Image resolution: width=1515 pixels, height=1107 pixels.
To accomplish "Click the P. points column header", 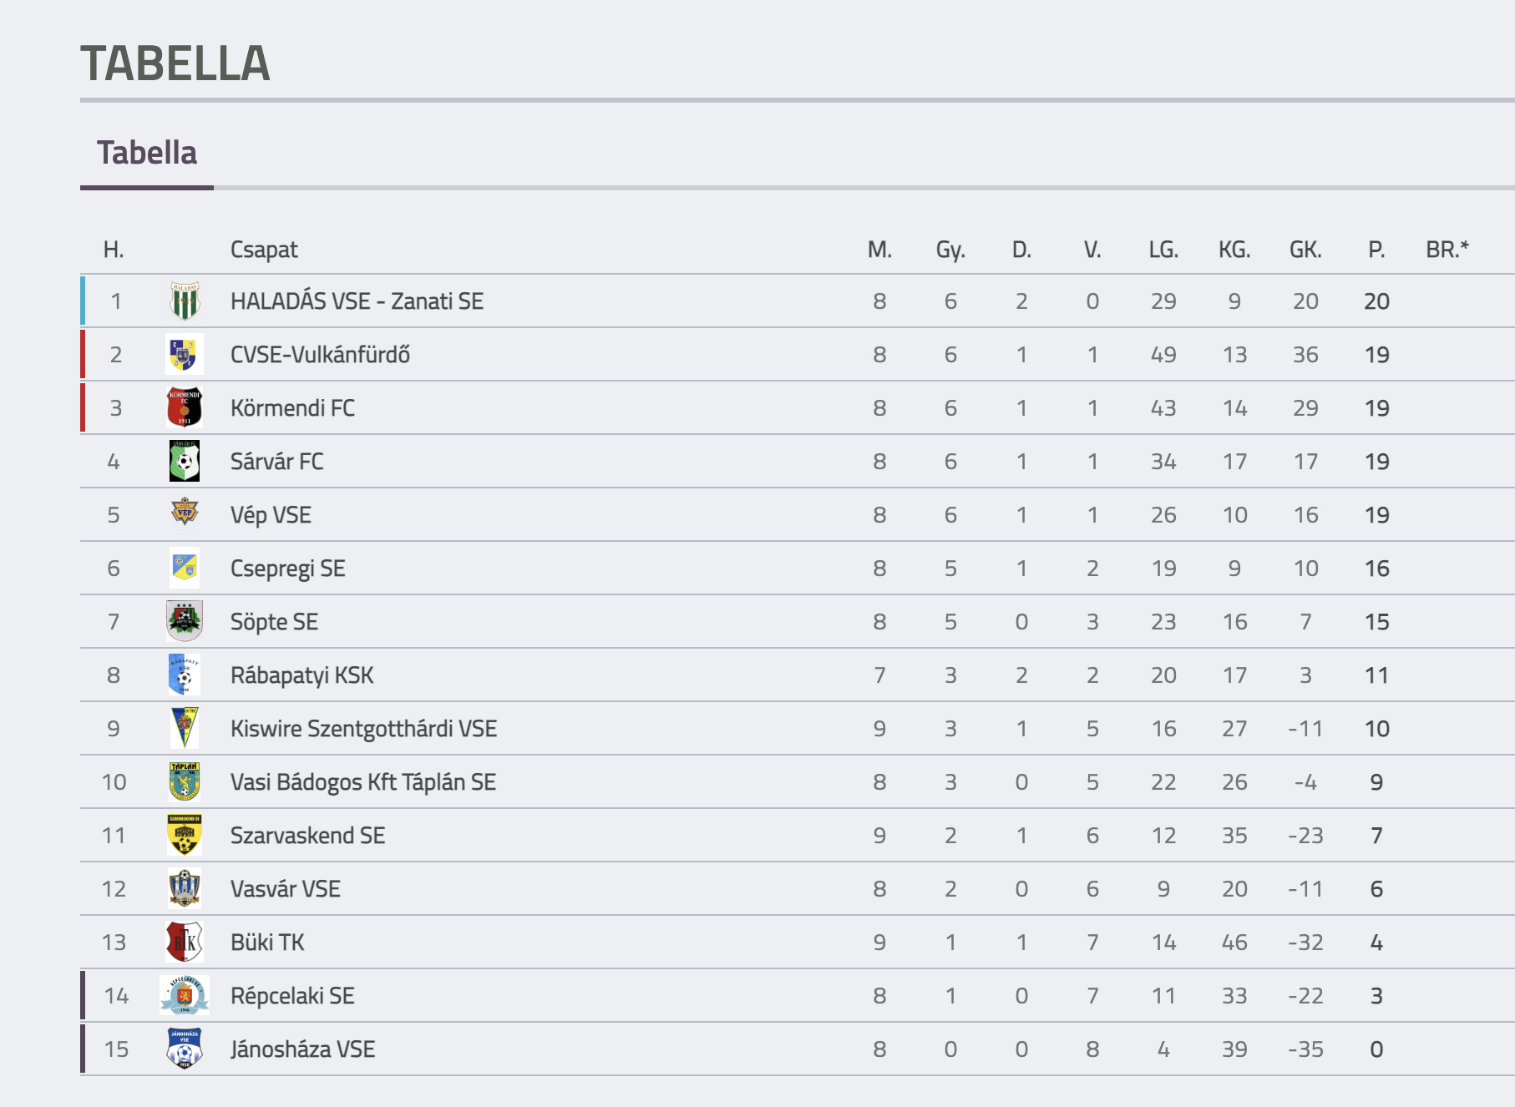I will click(1376, 250).
